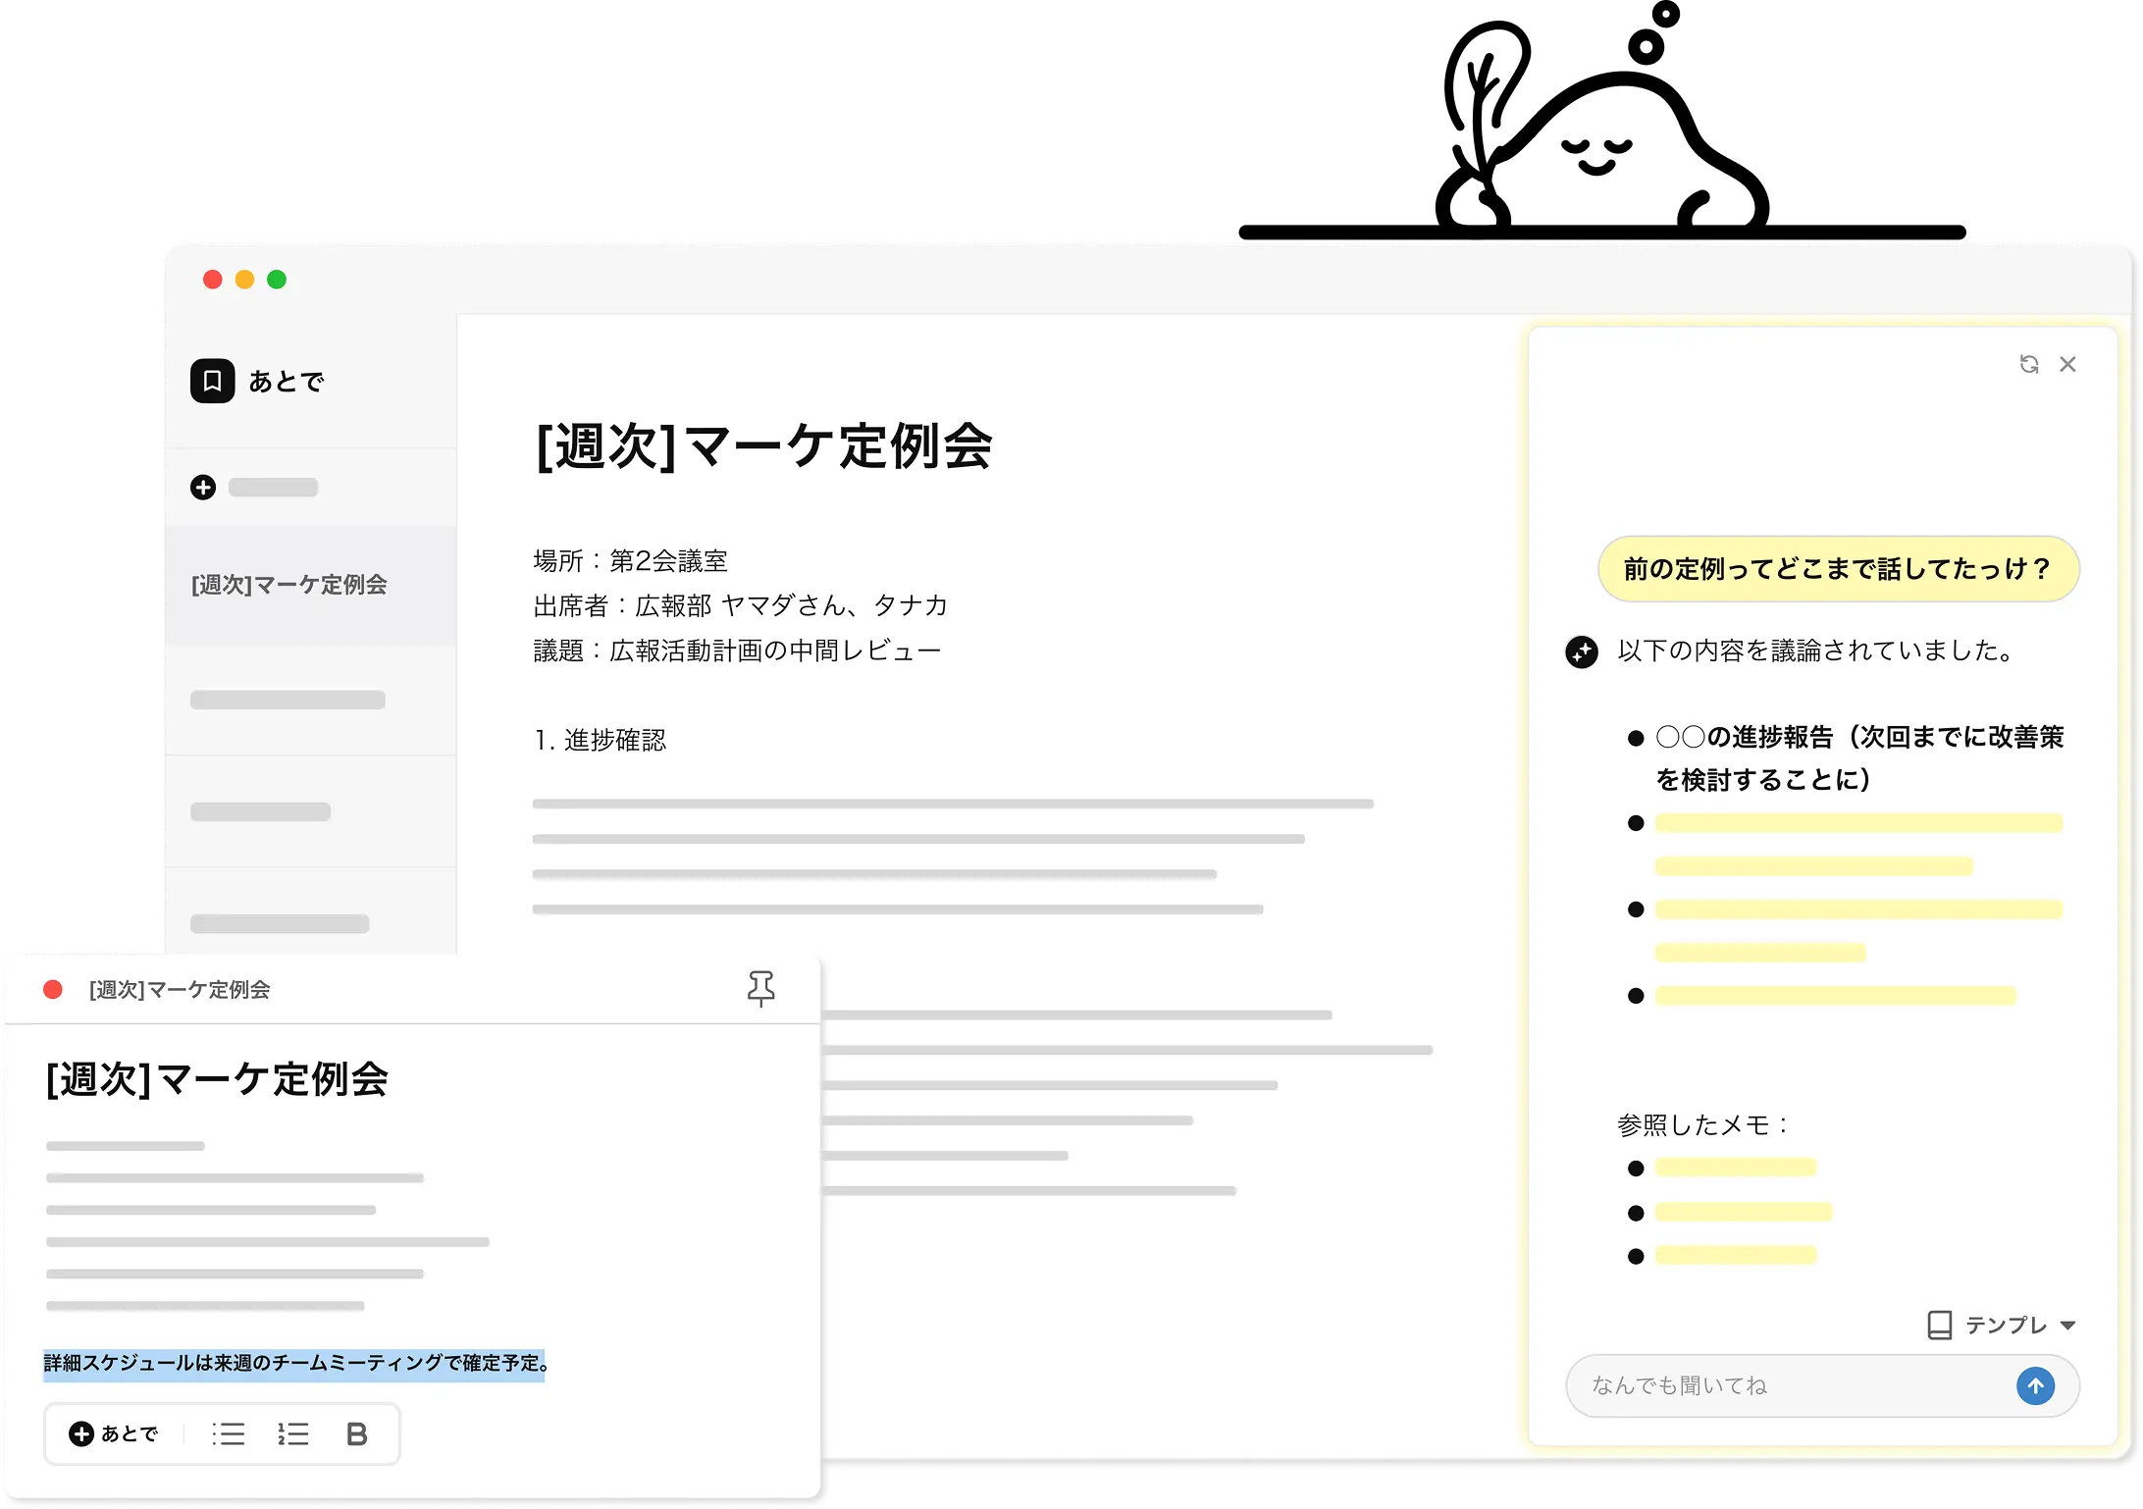Toggle numbered list formatting
Viewport: 2143px width, 1509px height.
click(x=292, y=1434)
